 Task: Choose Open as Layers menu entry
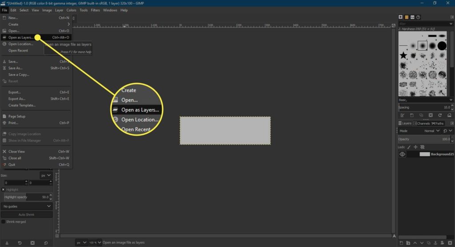tap(36, 37)
